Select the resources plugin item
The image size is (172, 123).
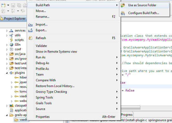20,87
